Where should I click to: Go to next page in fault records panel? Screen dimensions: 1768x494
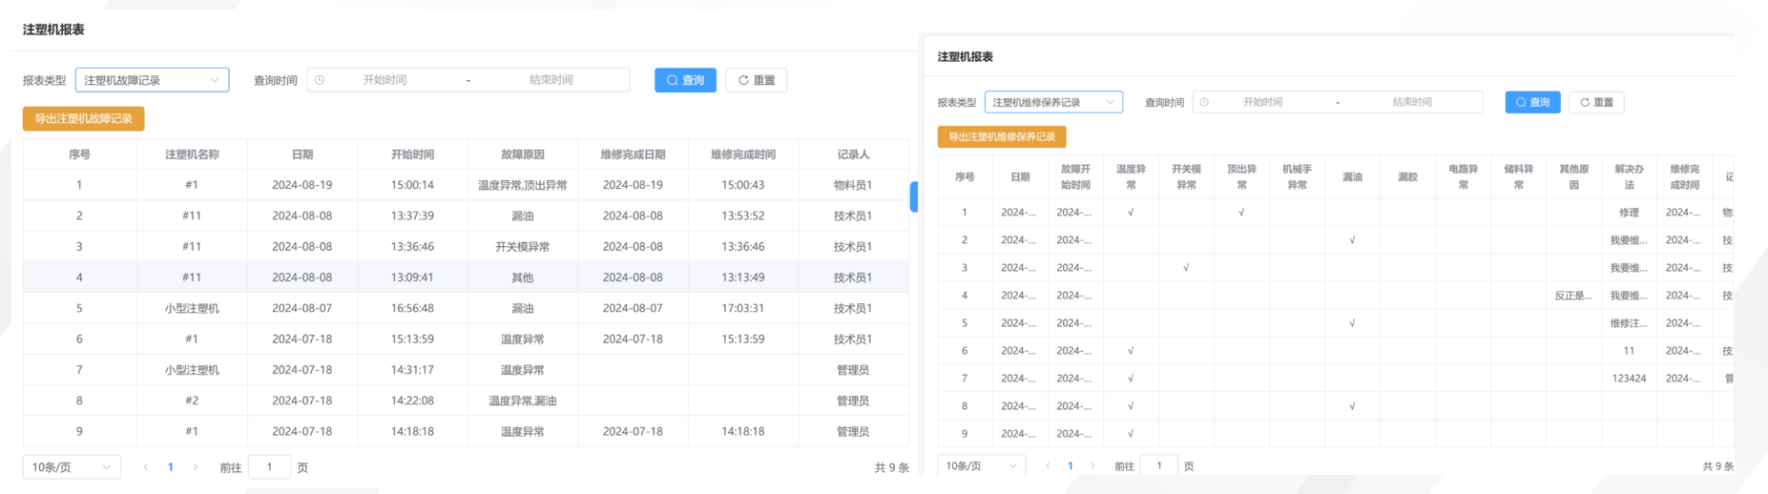pos(196,467)
